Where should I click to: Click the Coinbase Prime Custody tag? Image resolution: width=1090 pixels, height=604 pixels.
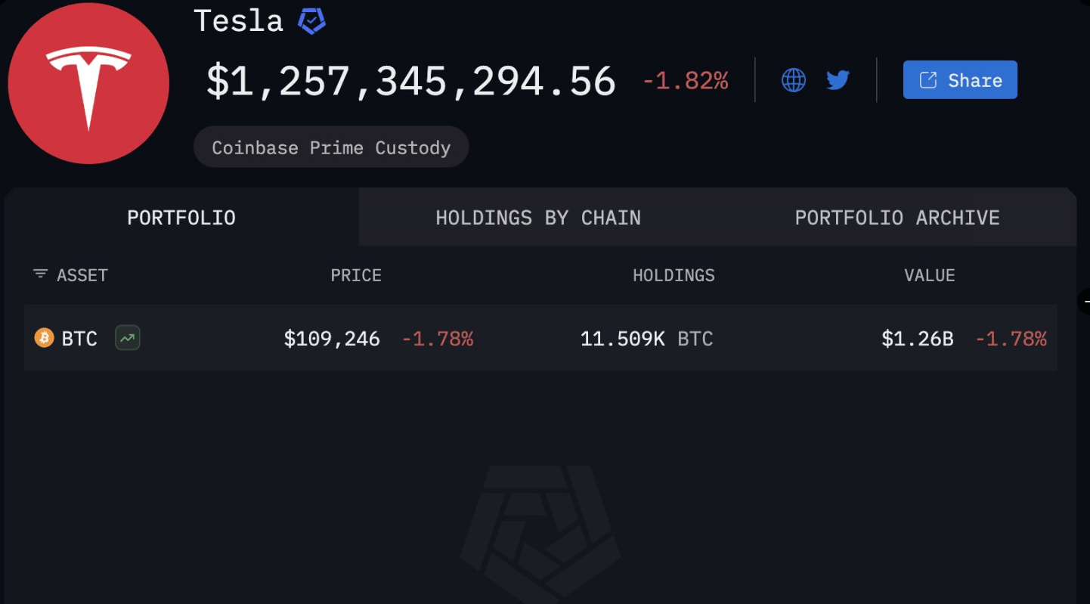[x=331, y=147]
